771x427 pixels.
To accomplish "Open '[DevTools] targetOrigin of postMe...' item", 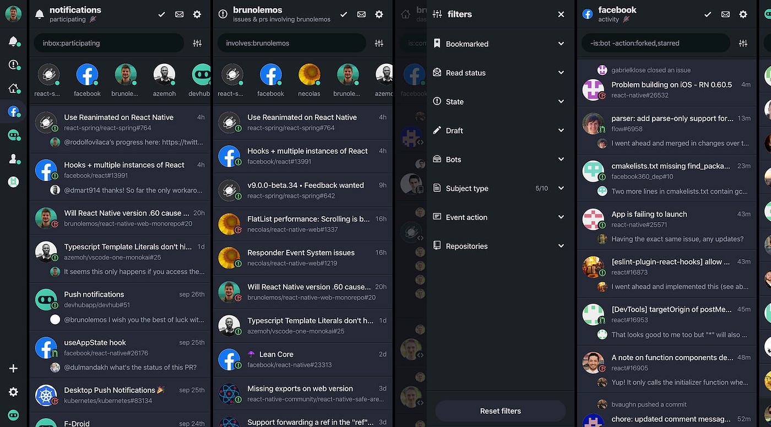I will (667, 321).
